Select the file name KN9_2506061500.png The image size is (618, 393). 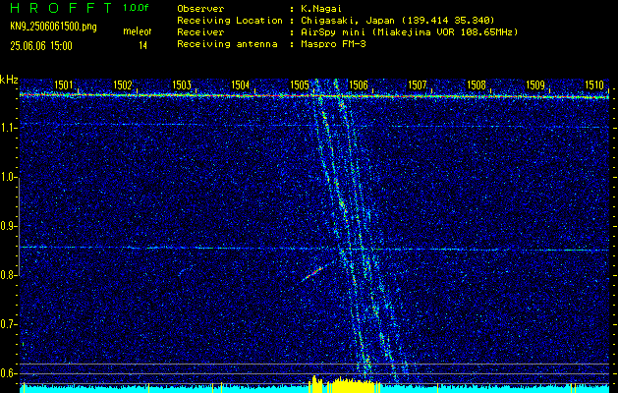tap(53, 27)
